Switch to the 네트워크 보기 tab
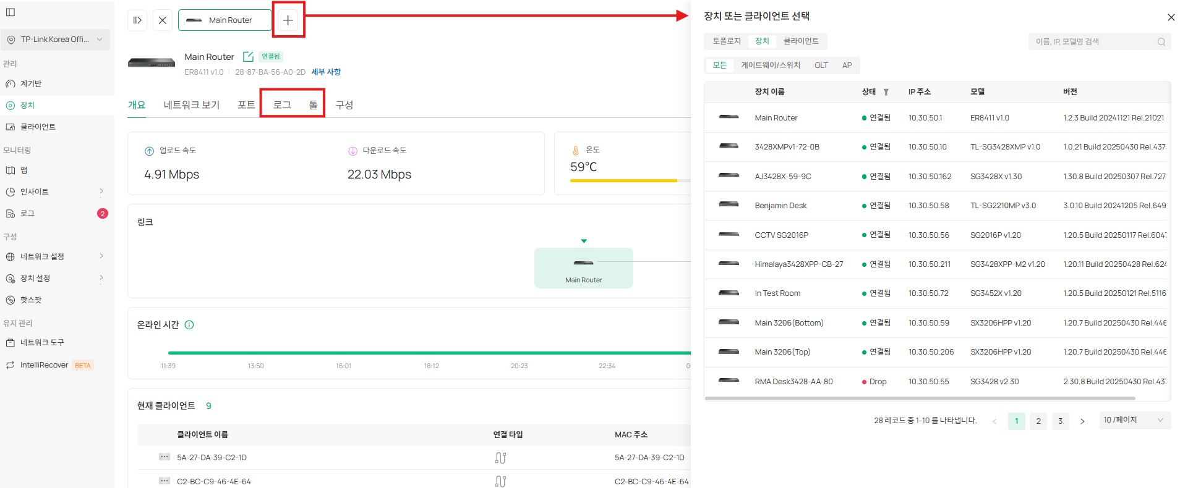Viewport: 1180px width, 488px height. coord(192,105)
